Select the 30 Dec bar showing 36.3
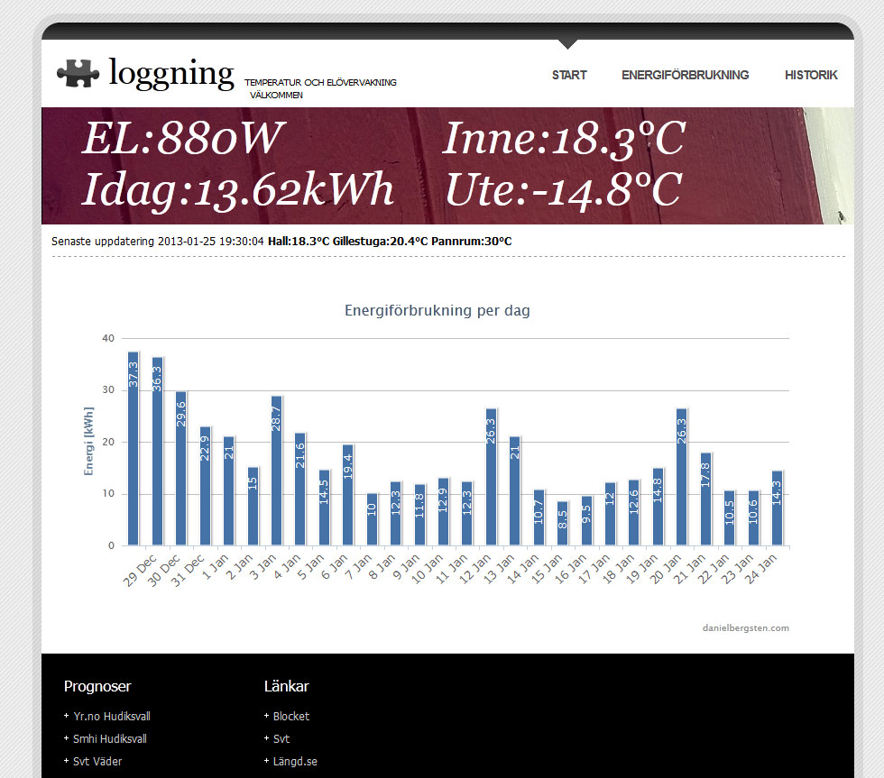 [157, 452]
